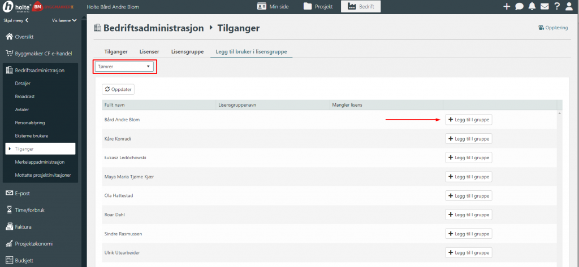Expand the Vis fanene chevron
579x267 pixels.
(64, 20)
